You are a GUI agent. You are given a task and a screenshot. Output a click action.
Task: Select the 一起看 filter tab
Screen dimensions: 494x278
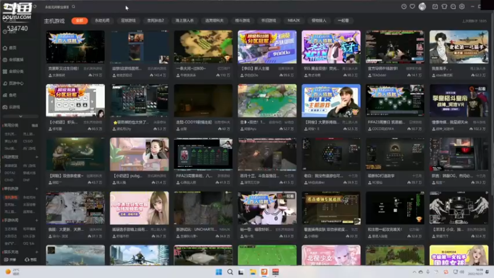pyautogui.click(x=343, y=20)
